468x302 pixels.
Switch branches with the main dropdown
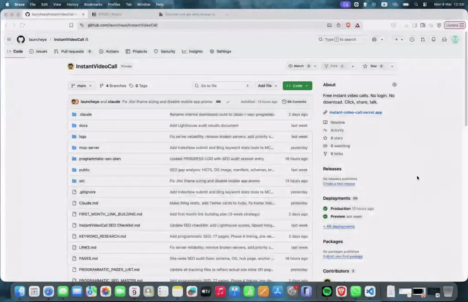pyautogui.click(x=81, y=86)
